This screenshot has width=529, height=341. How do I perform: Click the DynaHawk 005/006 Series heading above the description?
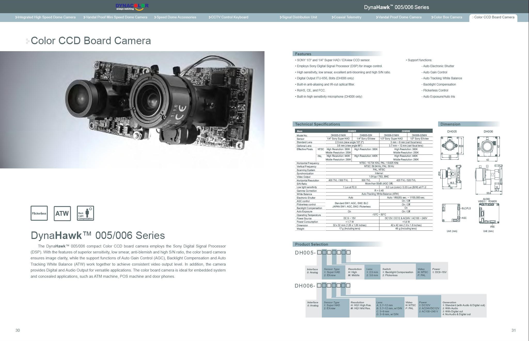[98, 235]
